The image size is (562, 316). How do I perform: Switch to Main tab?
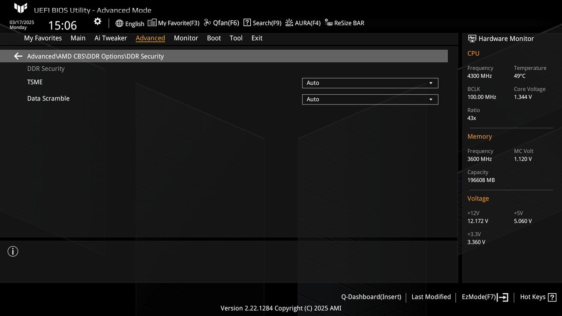[78, 38]
